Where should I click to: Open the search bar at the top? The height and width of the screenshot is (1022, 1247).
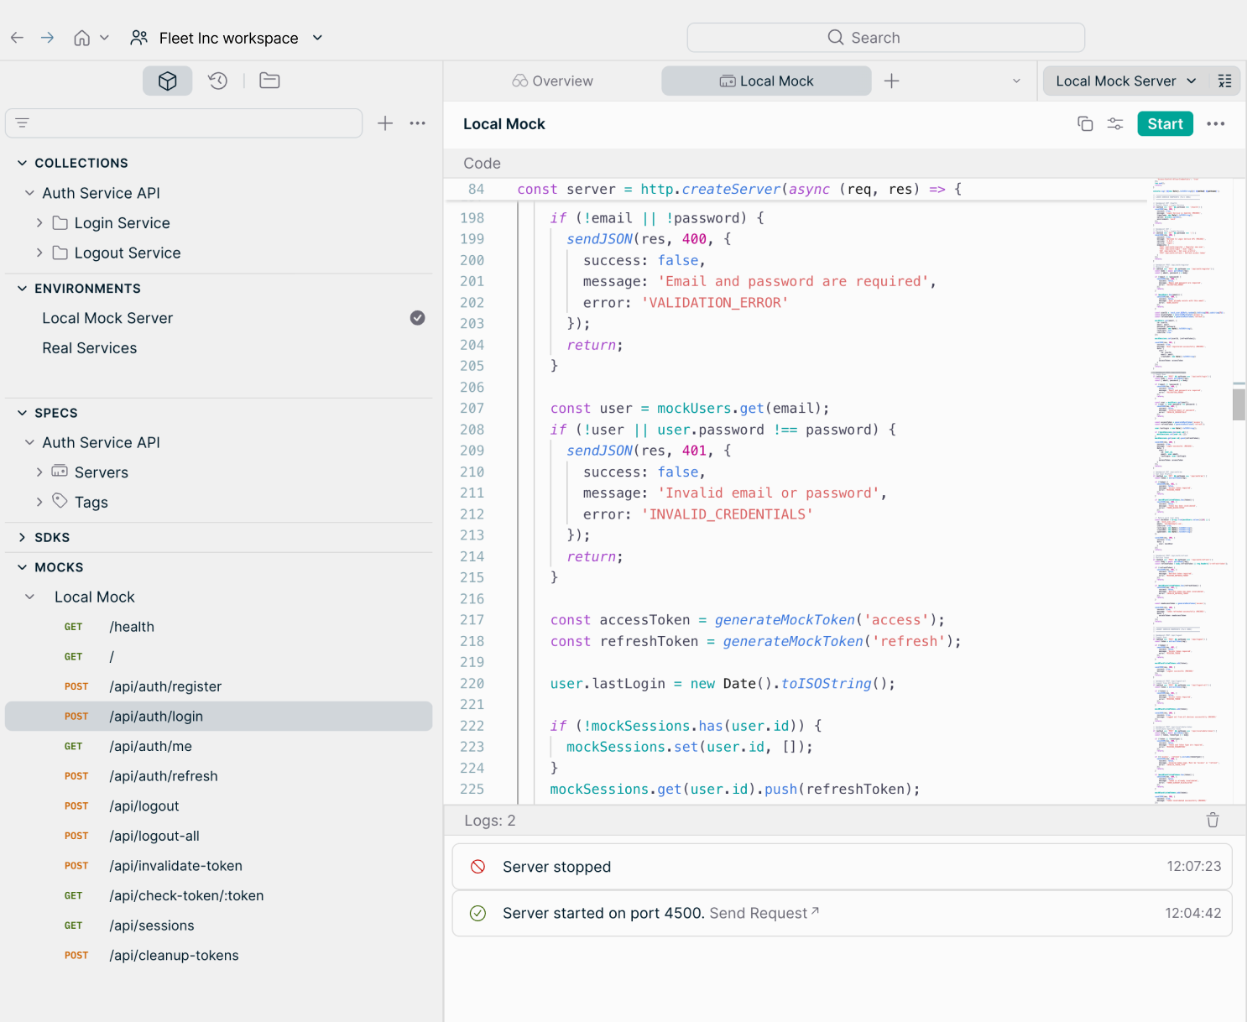885,37
